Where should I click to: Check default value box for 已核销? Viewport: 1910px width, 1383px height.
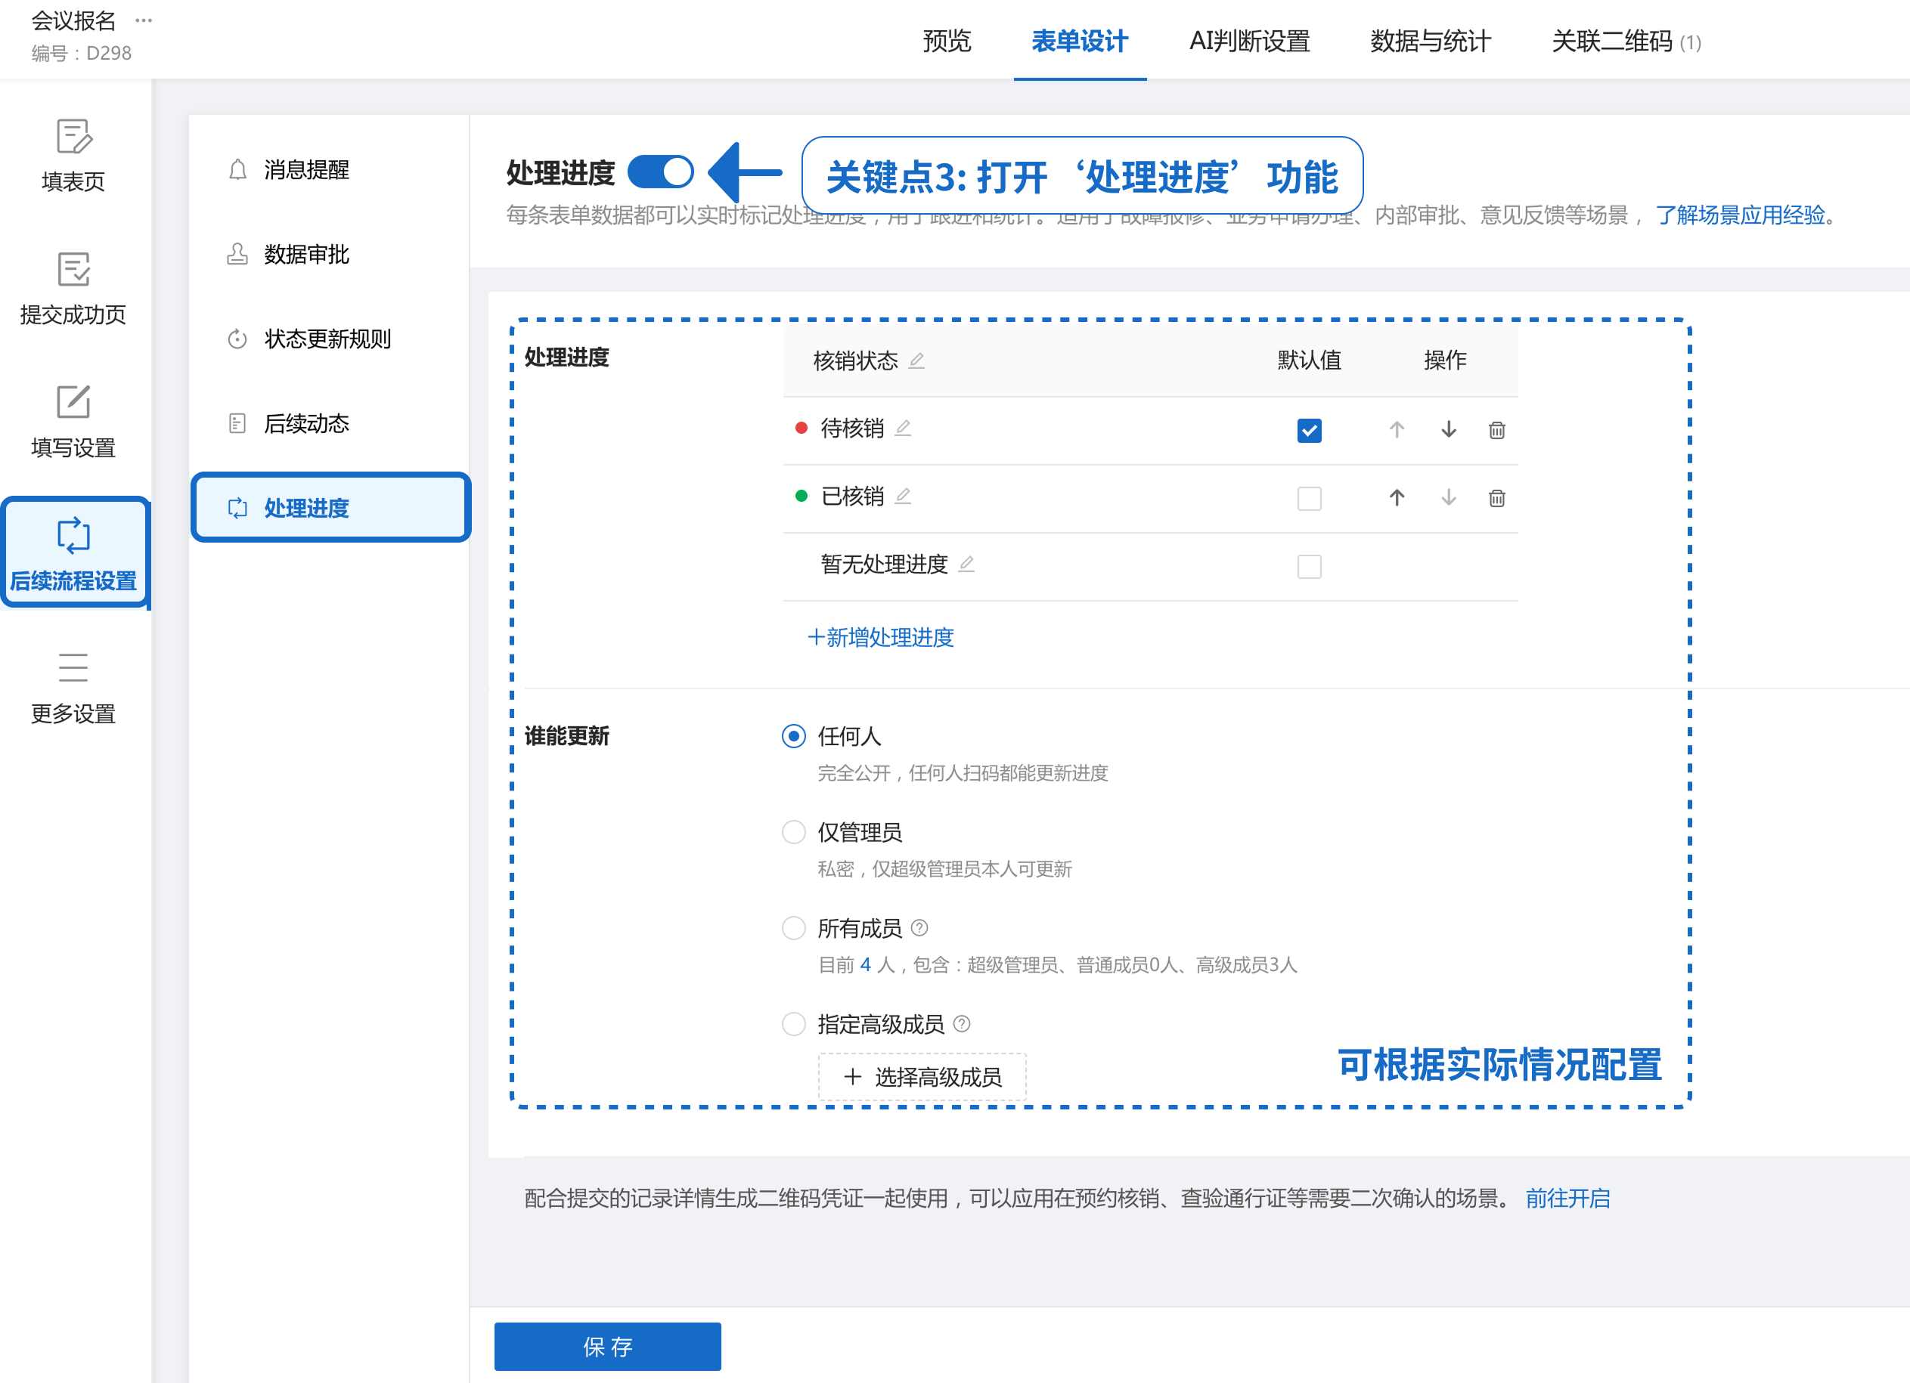tap(1309, 498)
